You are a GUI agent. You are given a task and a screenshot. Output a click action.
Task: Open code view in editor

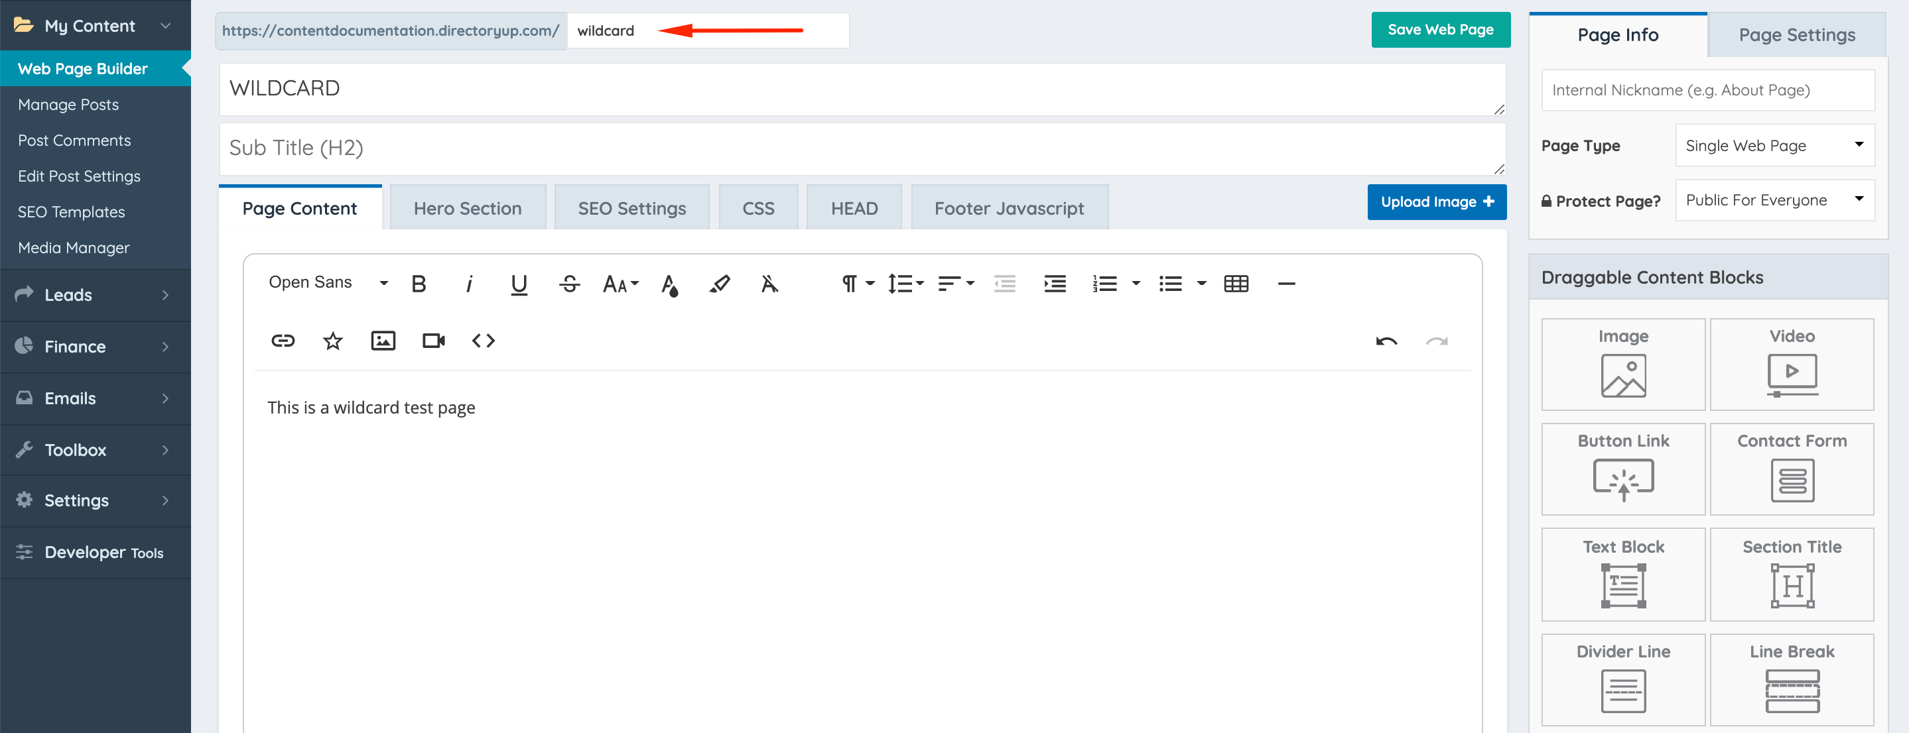point(483,341)
